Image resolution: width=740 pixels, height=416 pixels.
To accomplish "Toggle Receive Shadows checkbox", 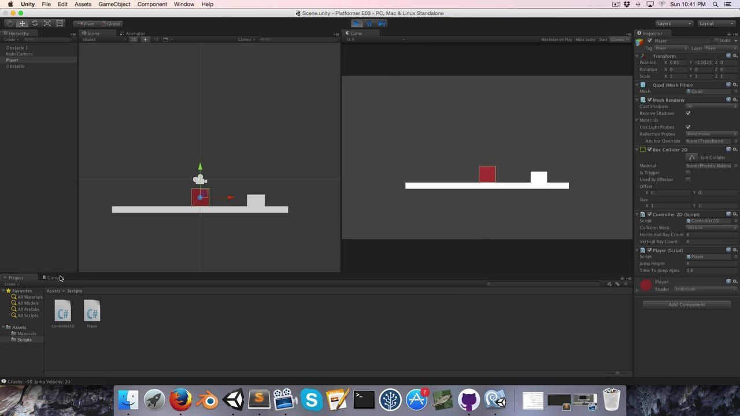I will (x=688, y=113).
